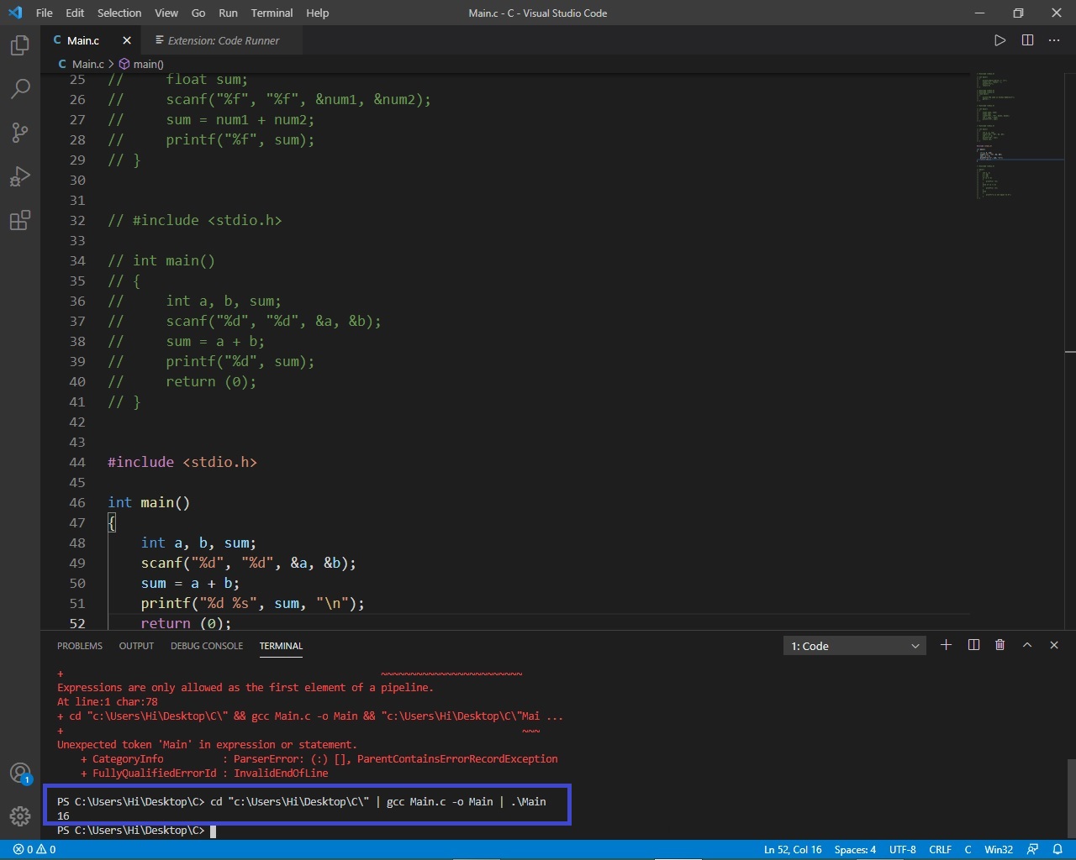Create a new terminal with the plus icon

946,645
